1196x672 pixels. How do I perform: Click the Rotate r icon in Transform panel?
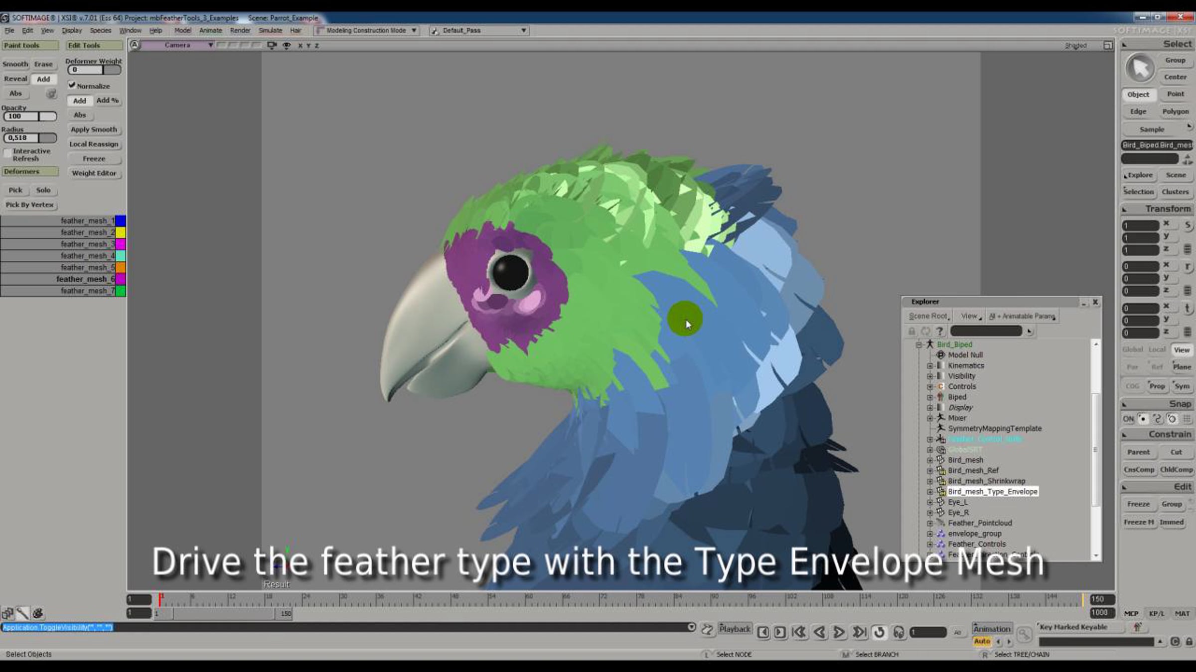(x=1188, y=267)
